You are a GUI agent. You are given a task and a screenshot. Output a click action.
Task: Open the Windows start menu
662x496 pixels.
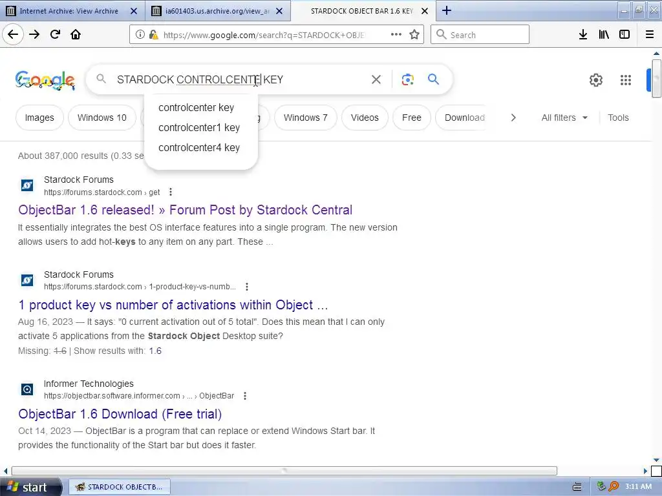[30, 487]
